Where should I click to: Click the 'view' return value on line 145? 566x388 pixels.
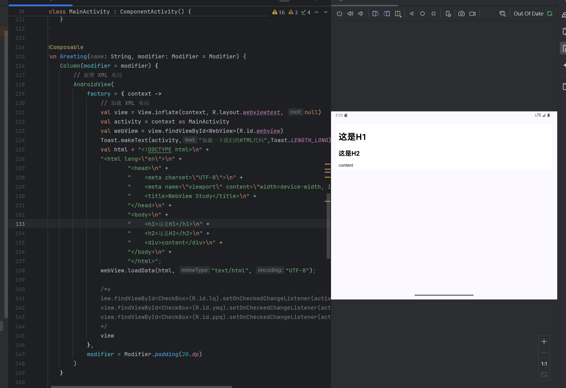click(107, 336)
